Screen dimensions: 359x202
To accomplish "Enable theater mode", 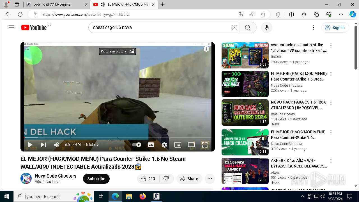I will pyautogui.click(x=191, y=145).
